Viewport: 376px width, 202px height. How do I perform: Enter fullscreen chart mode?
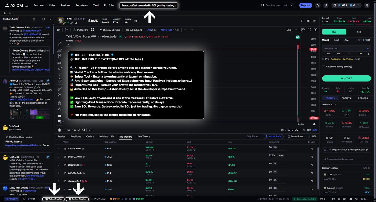(x=309, y=30)
